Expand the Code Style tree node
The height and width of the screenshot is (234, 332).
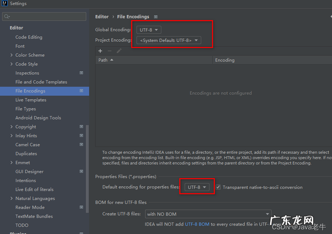point(11,64)
